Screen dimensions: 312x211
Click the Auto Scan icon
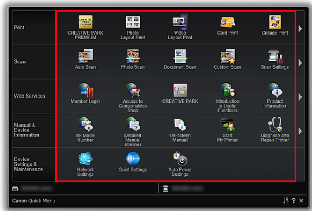[85, 56]
